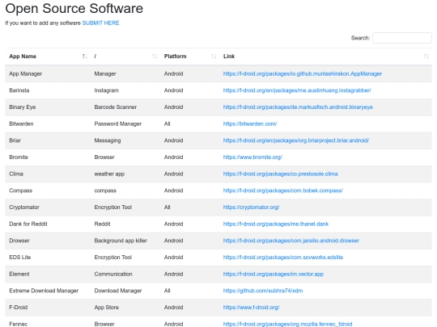Open the Briar f-droid package link
Image resolution: width=437 pixels, height=327 pixels.
(x=296, y=140)
